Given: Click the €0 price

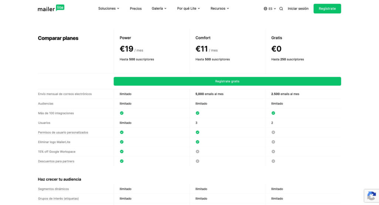Looking at the screenshot, I should (276, 49).
